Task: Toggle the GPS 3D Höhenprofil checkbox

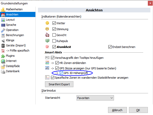Action: [x=61, y=73]
